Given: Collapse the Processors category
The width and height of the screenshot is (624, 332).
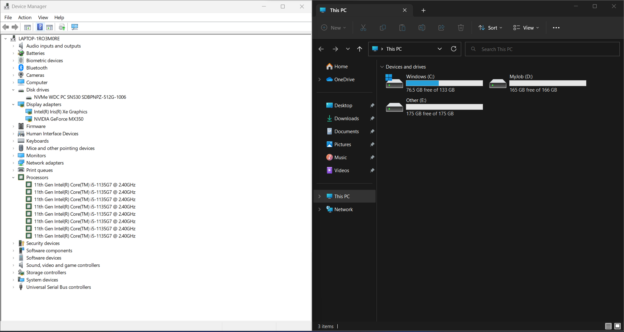Looking at the screenshot, I should point(13,177).
